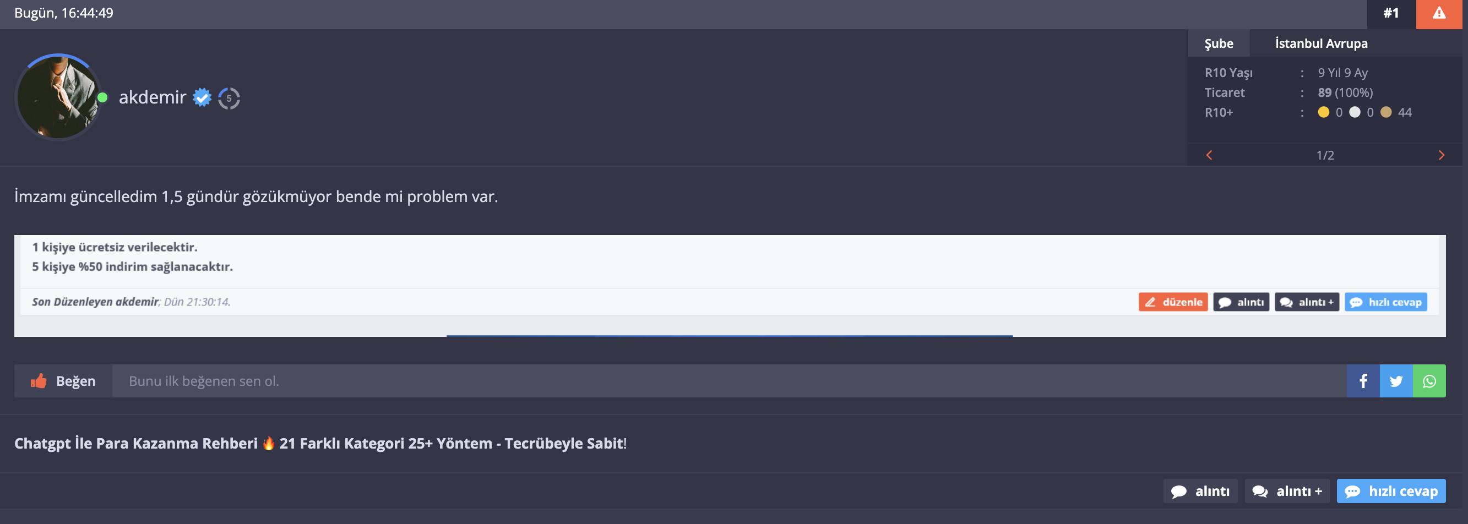Click the bottom hızlı cevap quick reply button
Viewport: 1468px width, 524px height.
(1391, 491)
